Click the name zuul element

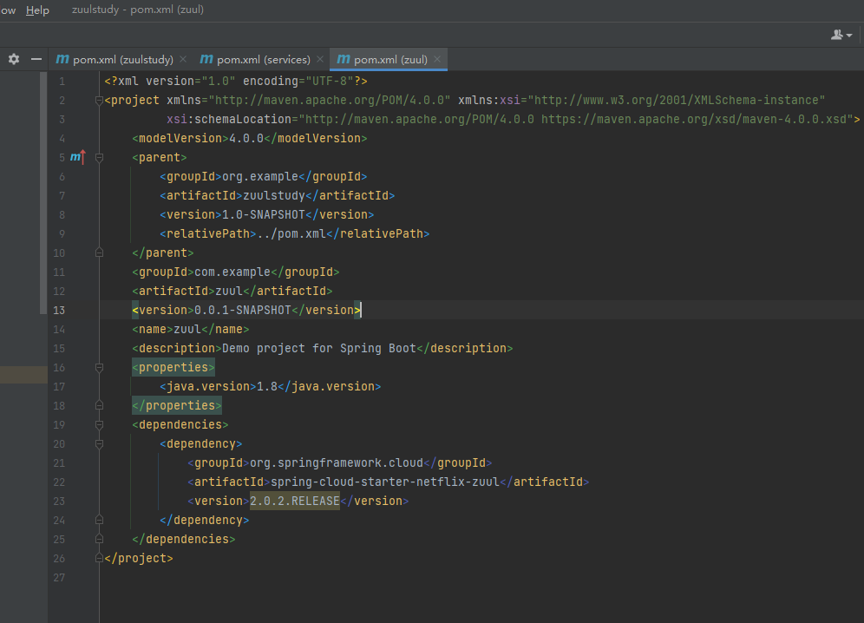click(191, 329)
